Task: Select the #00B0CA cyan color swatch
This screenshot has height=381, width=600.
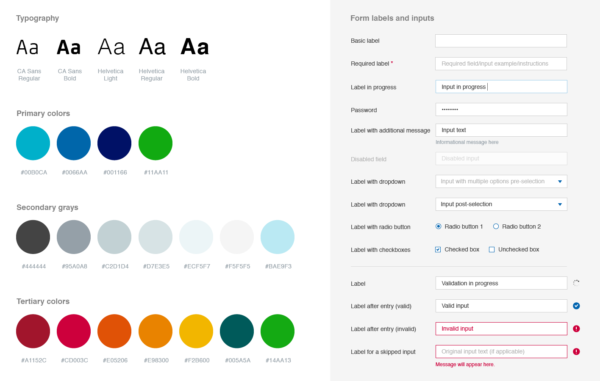Action: 33,143
